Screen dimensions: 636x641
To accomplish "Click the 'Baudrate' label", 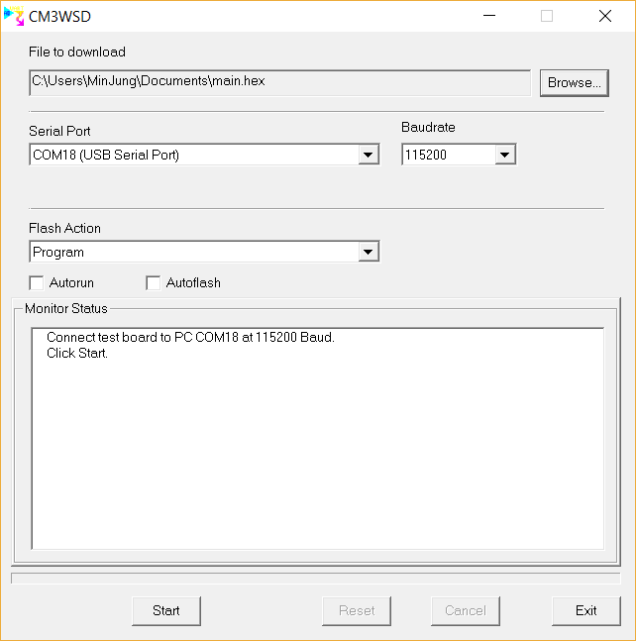I will pyautogui.click(x=428, y=127).
